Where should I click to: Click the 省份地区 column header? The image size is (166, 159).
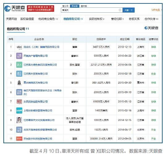(x=141, y=39)
